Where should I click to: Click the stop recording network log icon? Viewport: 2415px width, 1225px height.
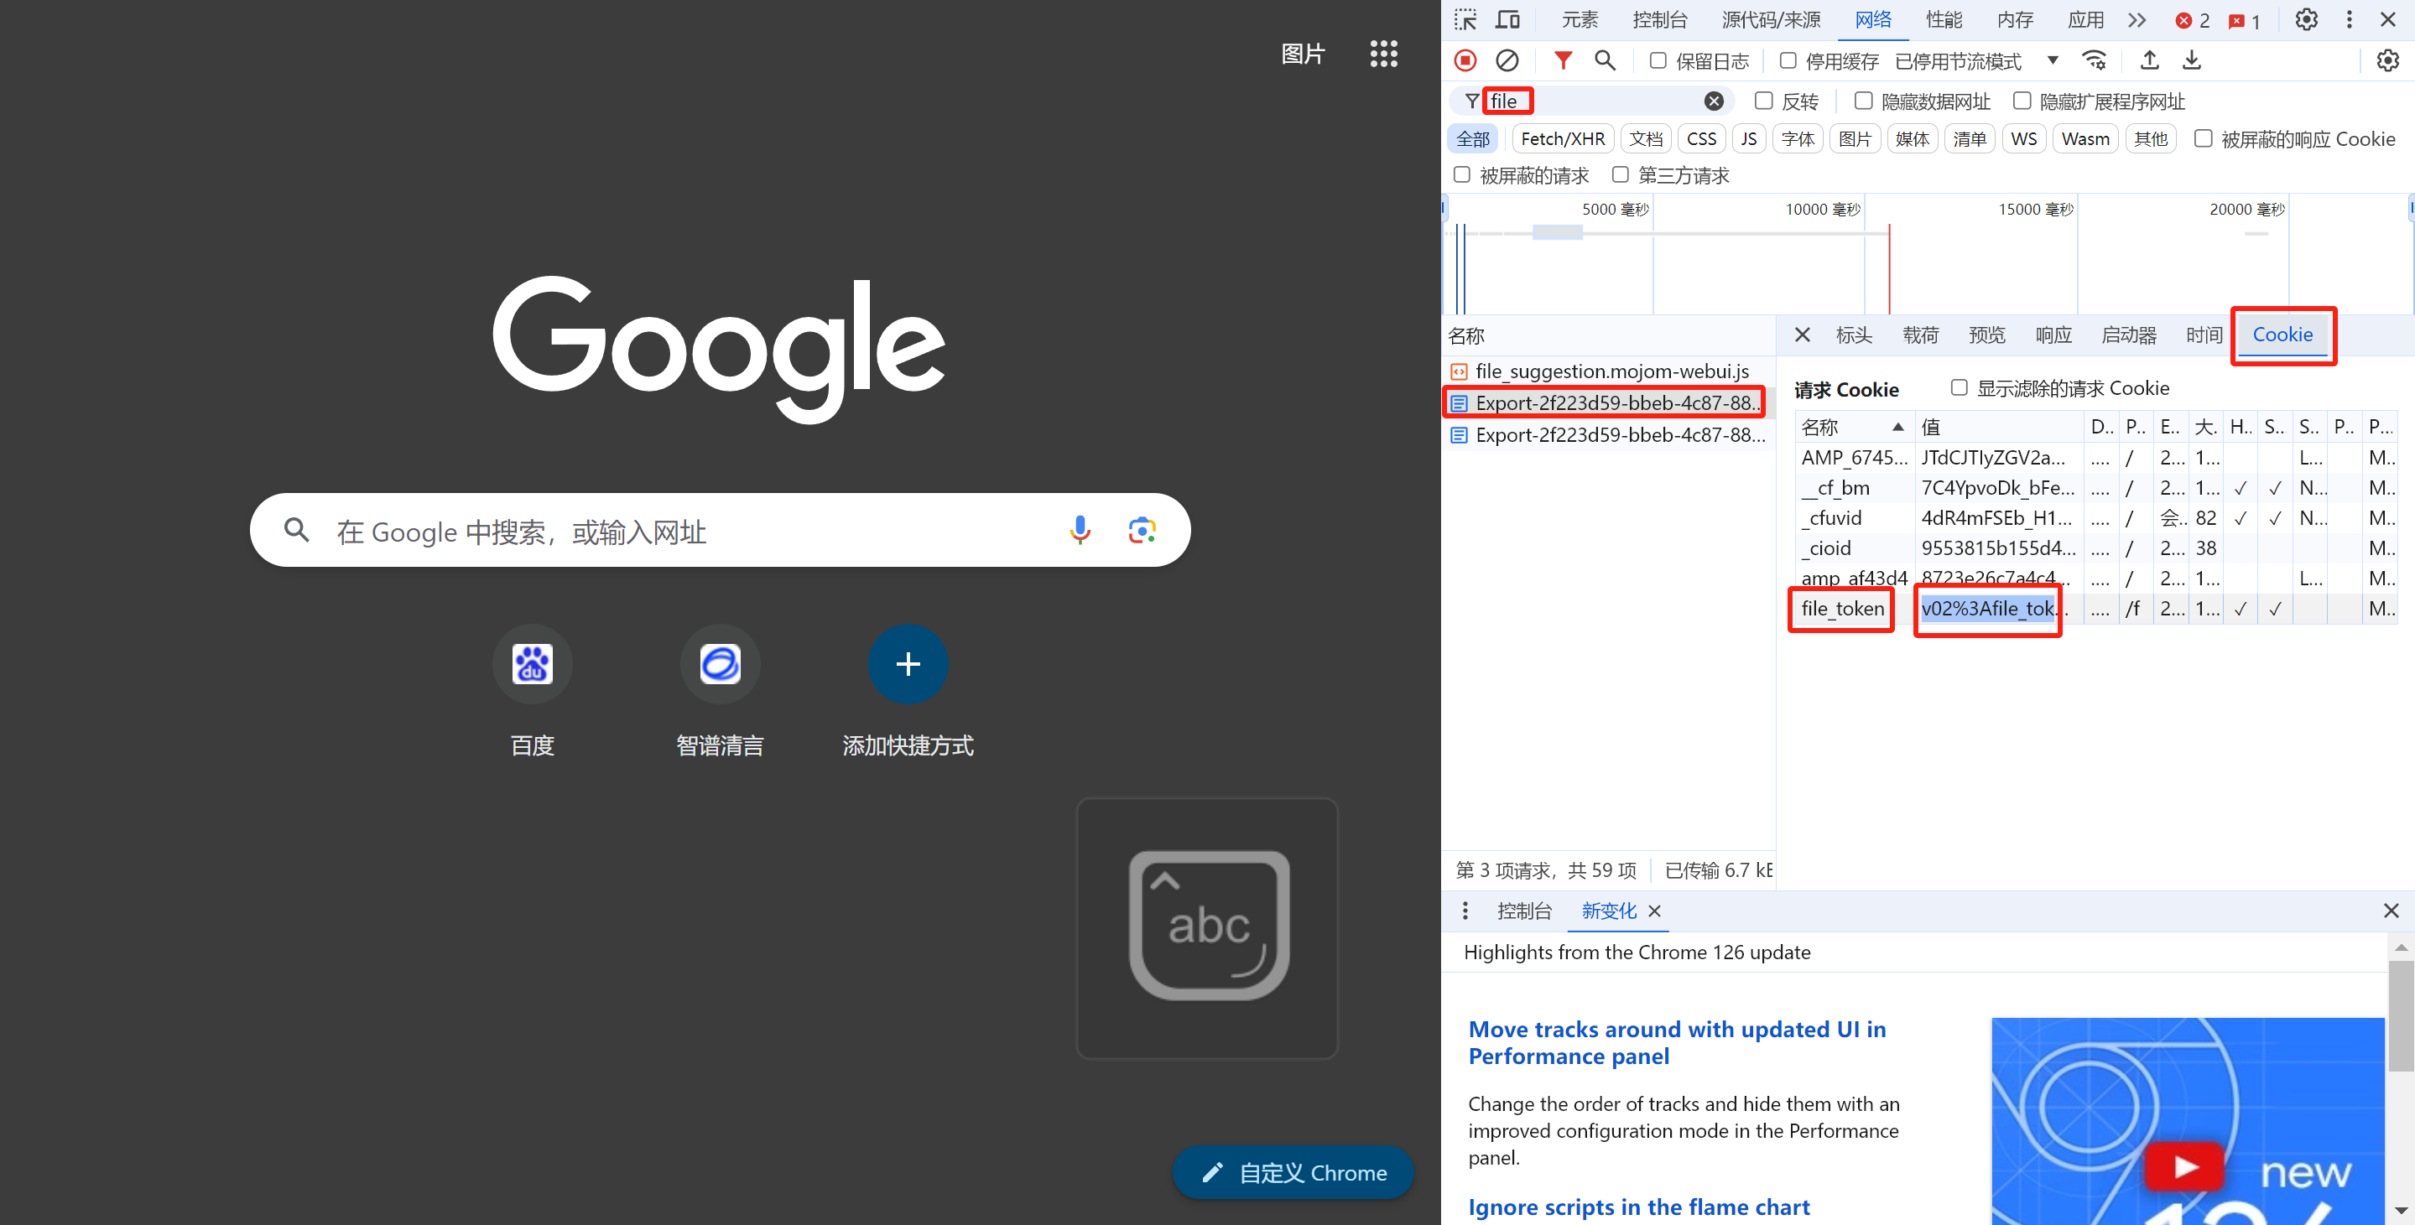point(1465,61)
